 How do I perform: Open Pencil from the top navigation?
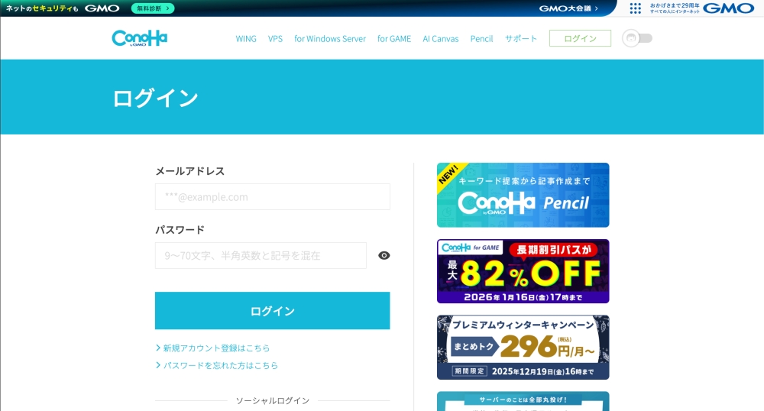coord(481,39)
